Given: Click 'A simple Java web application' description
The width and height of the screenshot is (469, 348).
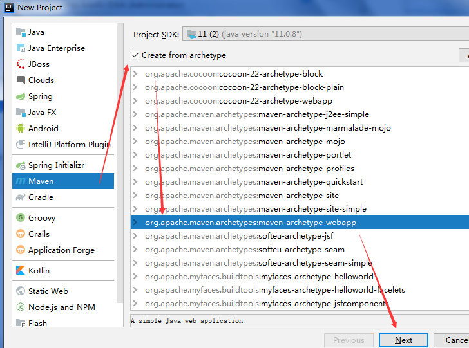Looking at the screenshot, I should point(187,320).
